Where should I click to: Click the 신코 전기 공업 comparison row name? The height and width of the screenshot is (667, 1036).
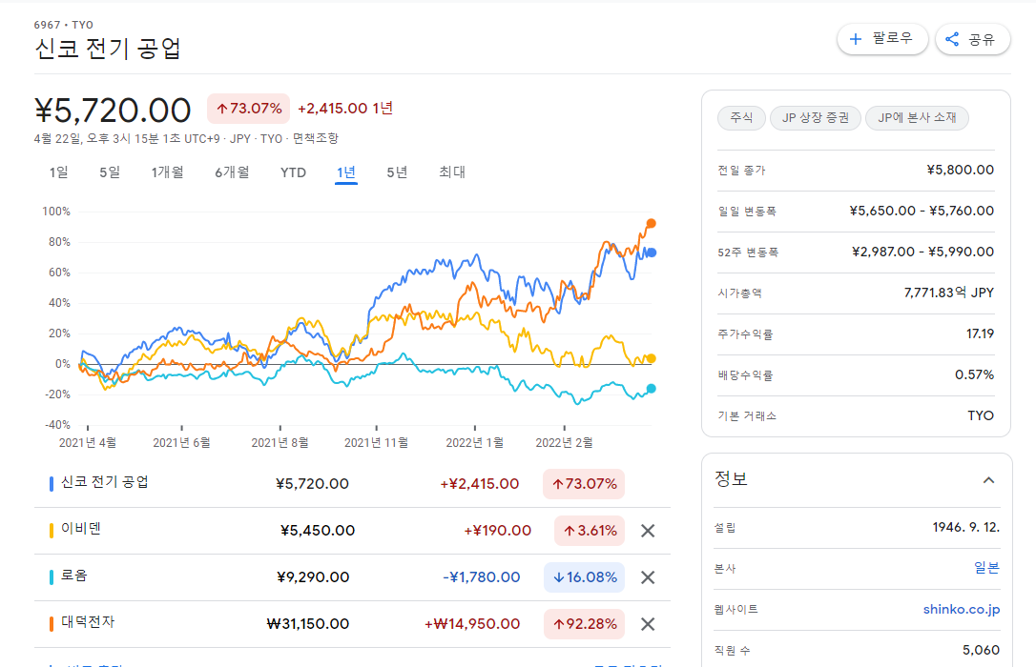pos(104,482)
